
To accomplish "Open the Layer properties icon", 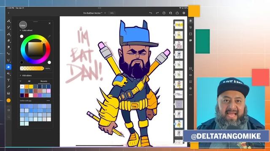I will click(x=191, y=27).
